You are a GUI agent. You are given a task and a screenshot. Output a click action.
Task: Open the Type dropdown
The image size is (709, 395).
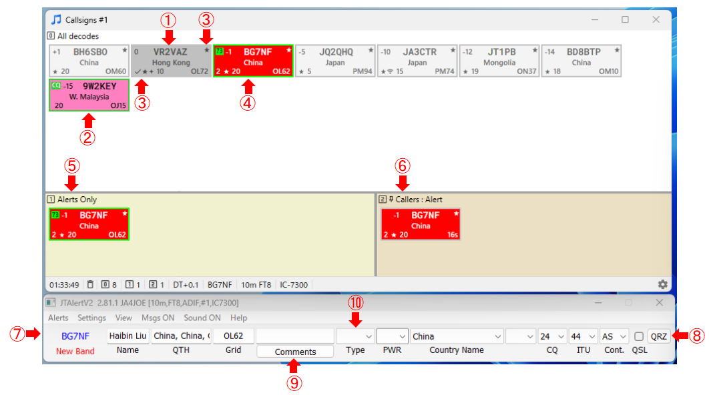pyautogui.click(x=355, y=336)
